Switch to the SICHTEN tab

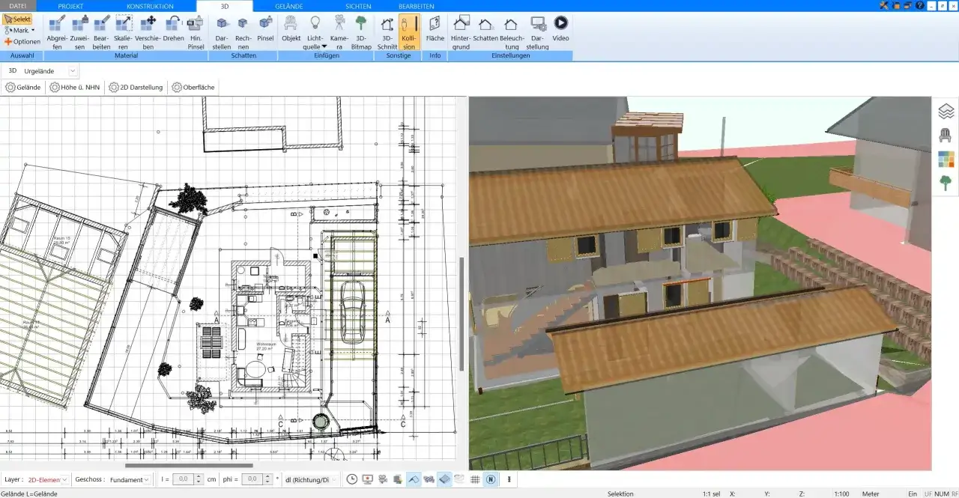click(x=358, y=6)
